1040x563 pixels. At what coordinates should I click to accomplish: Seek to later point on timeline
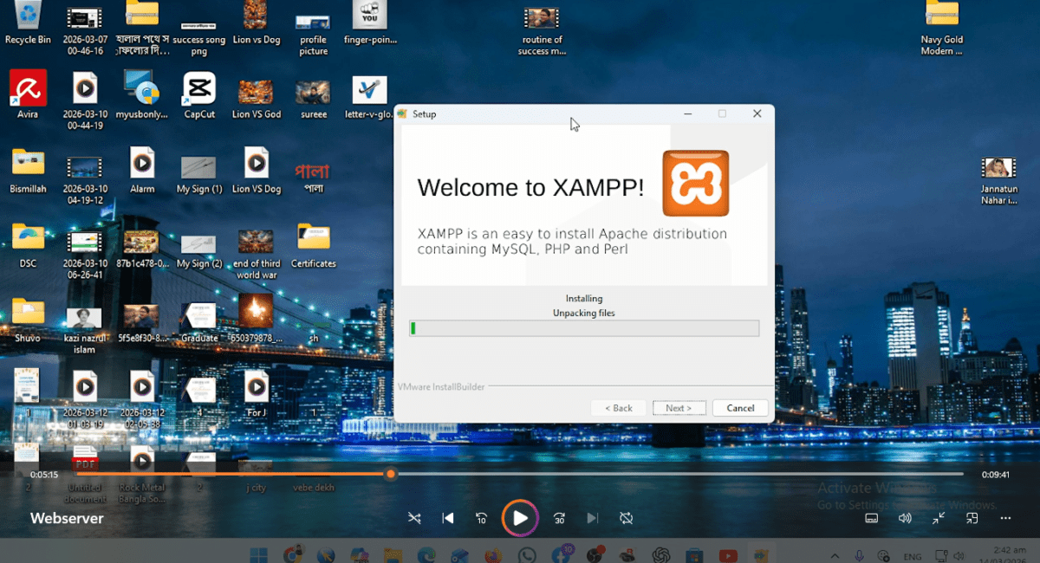[x=679, y=474]
